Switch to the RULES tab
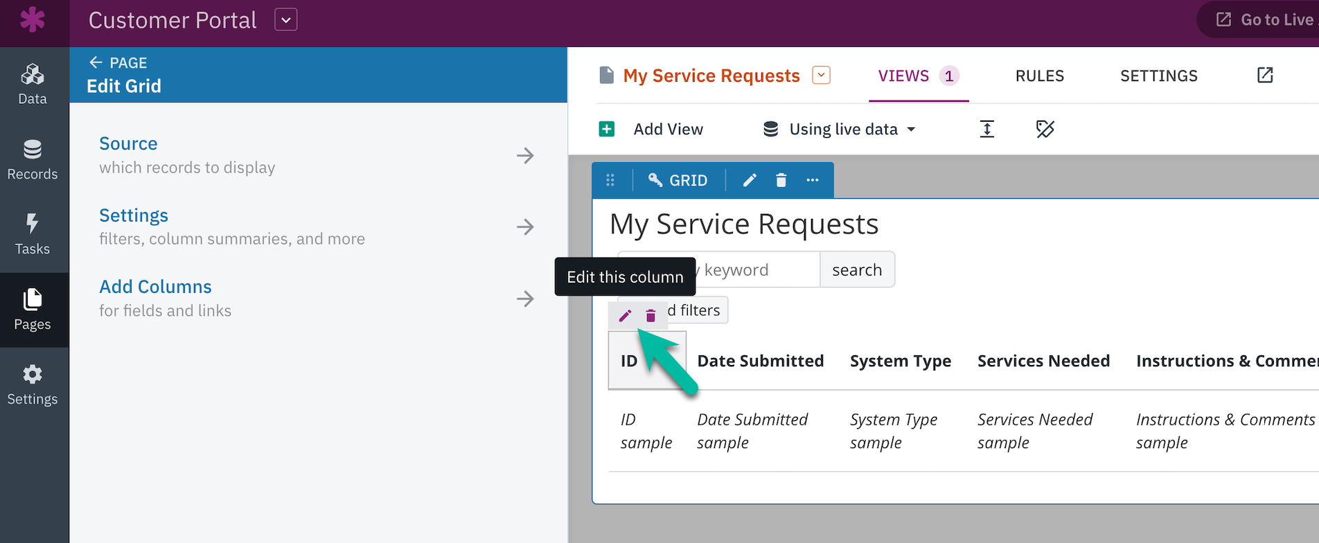 [1039, 75]
